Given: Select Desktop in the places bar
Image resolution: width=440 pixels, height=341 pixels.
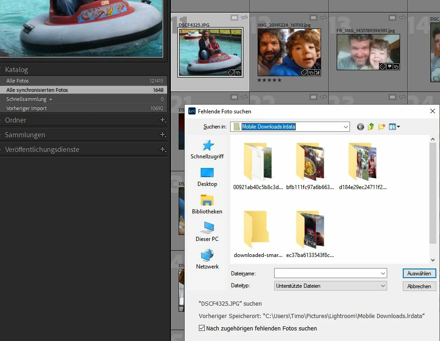Looking at the screenshot, I should [x=207, y=177].
